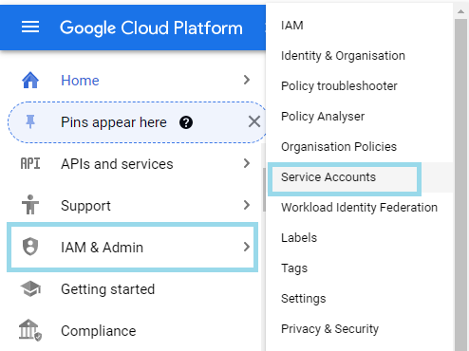Open the pins help question mark
This screenshot has height=351, width=469.
(x=186, y=122)
